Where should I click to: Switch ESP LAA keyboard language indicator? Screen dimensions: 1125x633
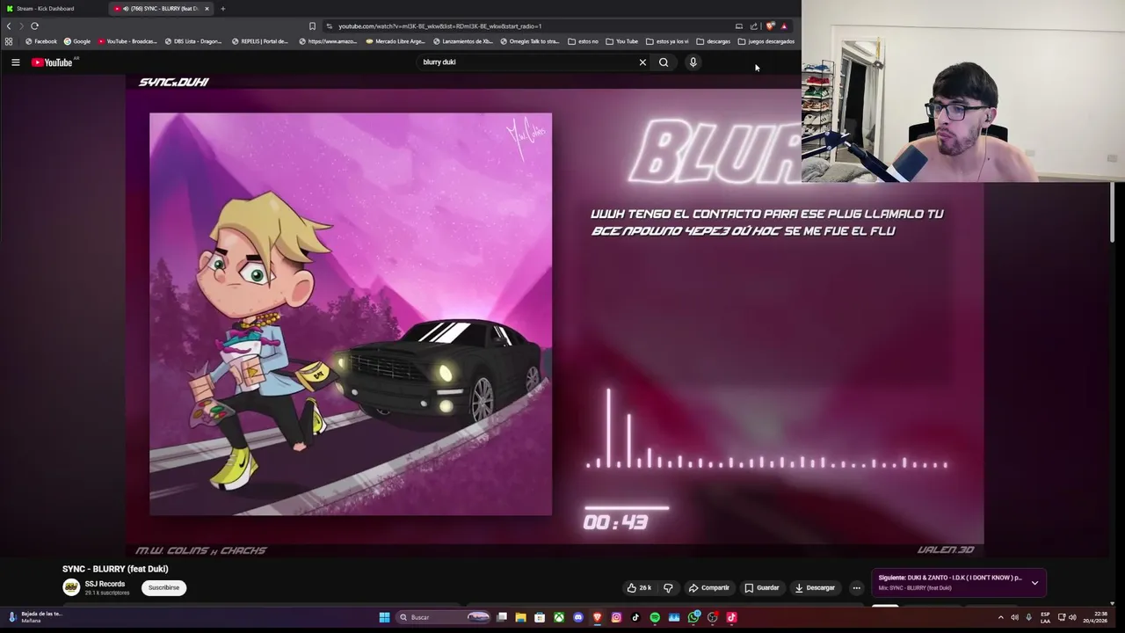point(1045,617)
